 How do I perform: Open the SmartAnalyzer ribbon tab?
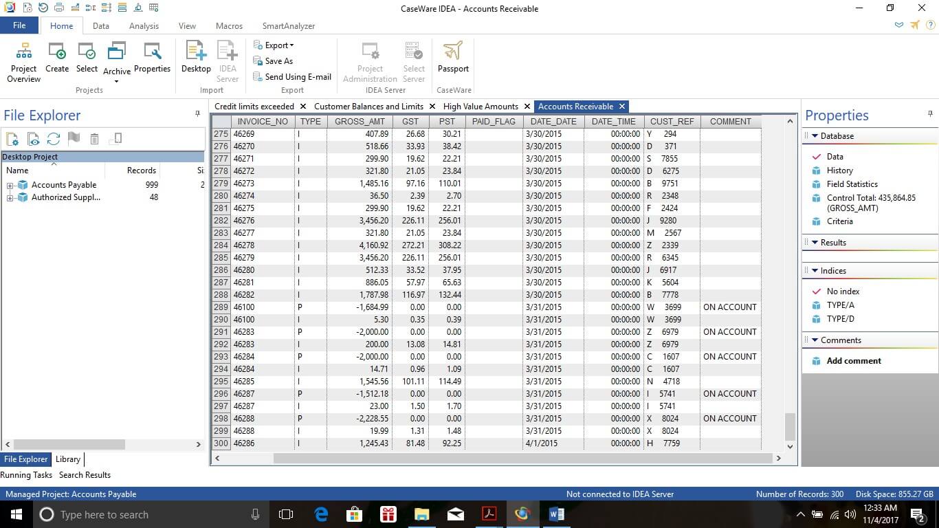click(x=289, y=26)
